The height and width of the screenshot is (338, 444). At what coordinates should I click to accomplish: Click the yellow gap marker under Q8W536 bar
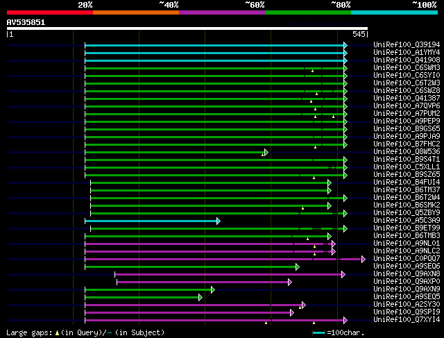pos(262,155)
